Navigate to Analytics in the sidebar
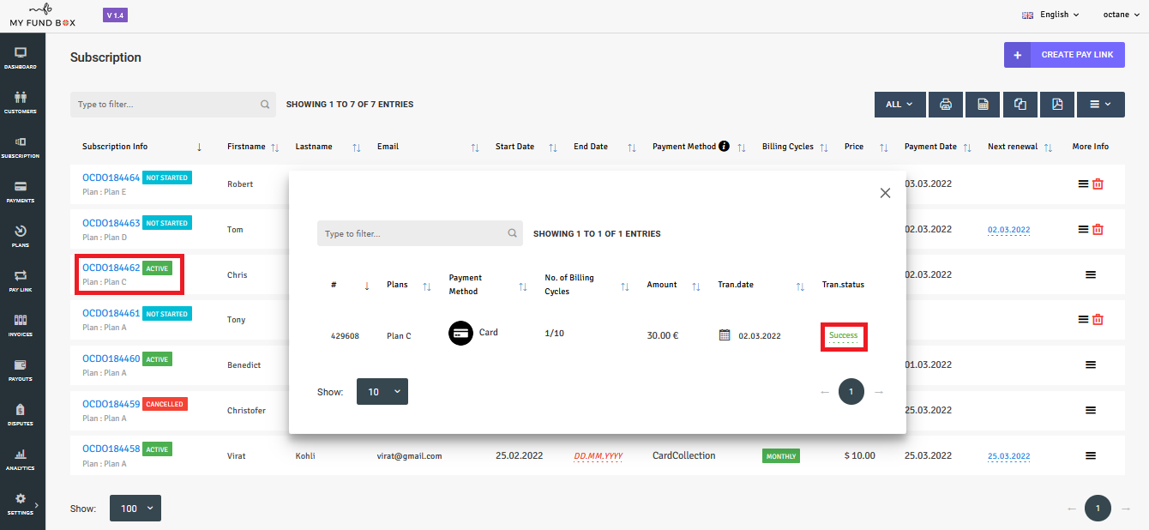1149x530 pixels. tap(21, 459)
